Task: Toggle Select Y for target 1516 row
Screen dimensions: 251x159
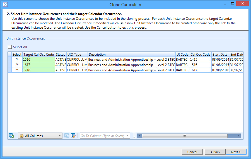Action: point(17,59)
